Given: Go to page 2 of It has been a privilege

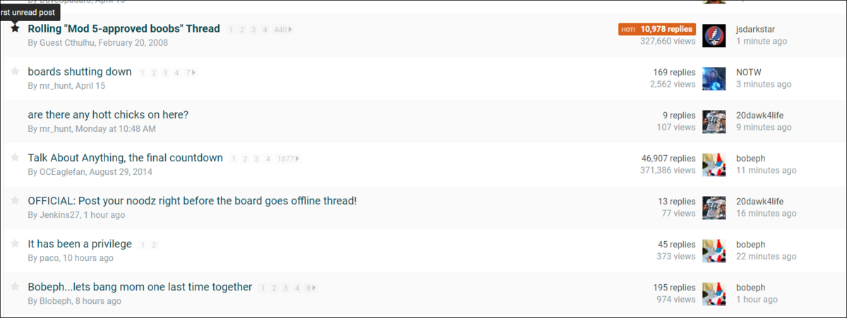Looking at the screenshot, I should click(154, 245).
